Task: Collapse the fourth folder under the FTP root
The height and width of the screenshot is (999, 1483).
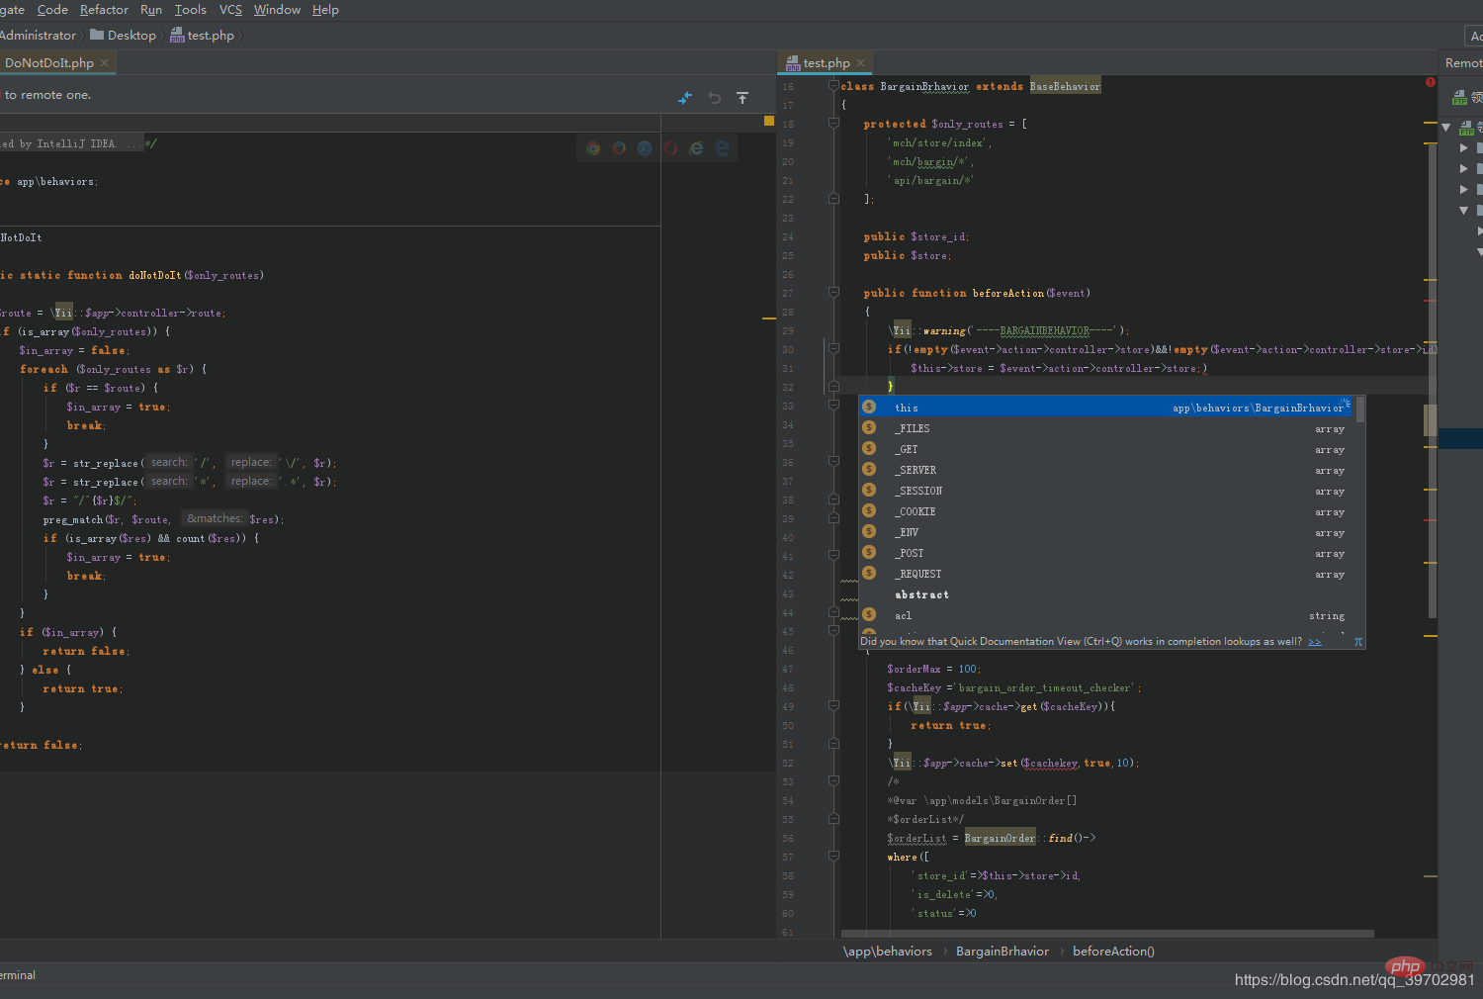Action: (x=1464, y=210)
